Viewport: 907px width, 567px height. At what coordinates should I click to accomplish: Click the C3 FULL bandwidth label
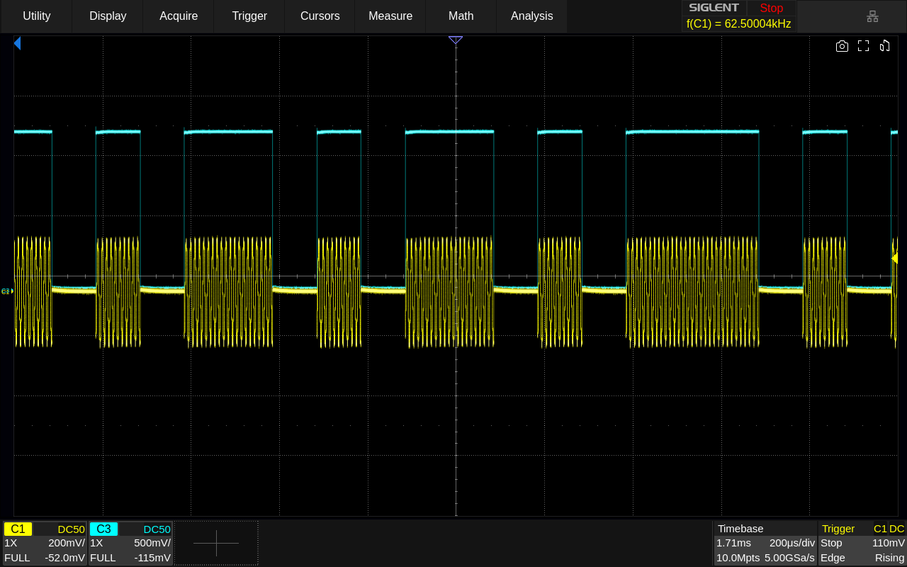103,558
